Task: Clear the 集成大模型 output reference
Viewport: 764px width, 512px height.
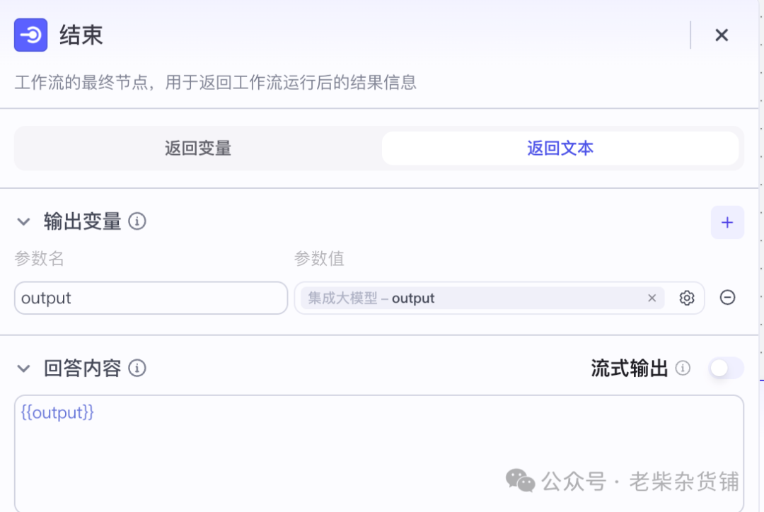Action: 652,298
